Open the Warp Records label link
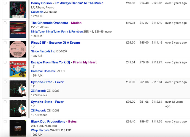190x137 pixels. pos(40,130)
